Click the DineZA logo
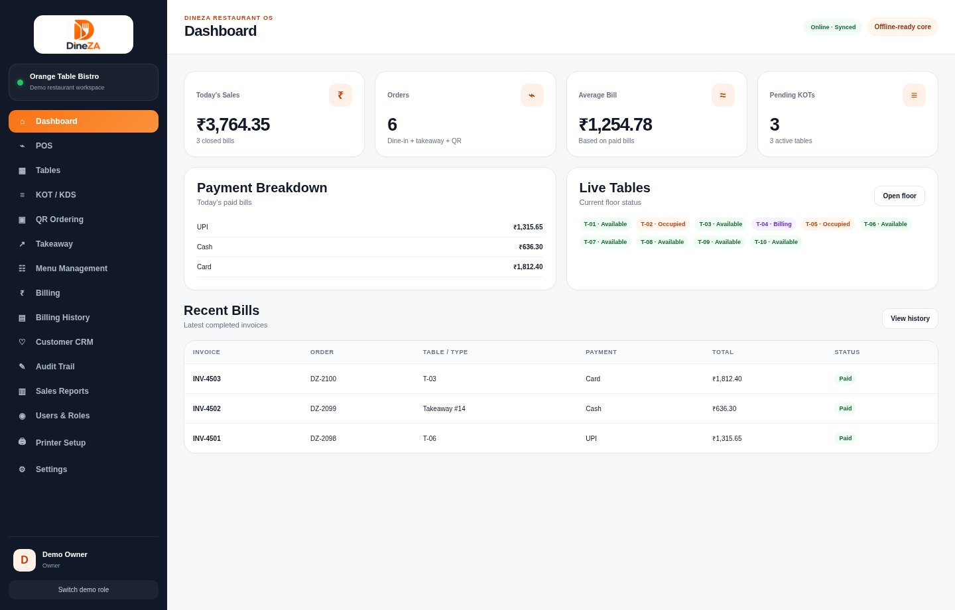The image size is (955, 610). click(84, 34)
